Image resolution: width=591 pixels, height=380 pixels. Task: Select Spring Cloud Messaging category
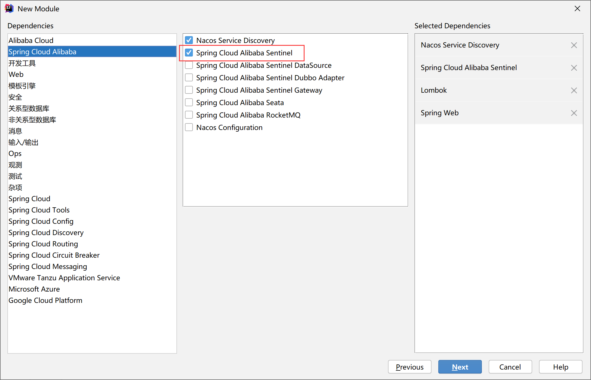pos(92,266)
